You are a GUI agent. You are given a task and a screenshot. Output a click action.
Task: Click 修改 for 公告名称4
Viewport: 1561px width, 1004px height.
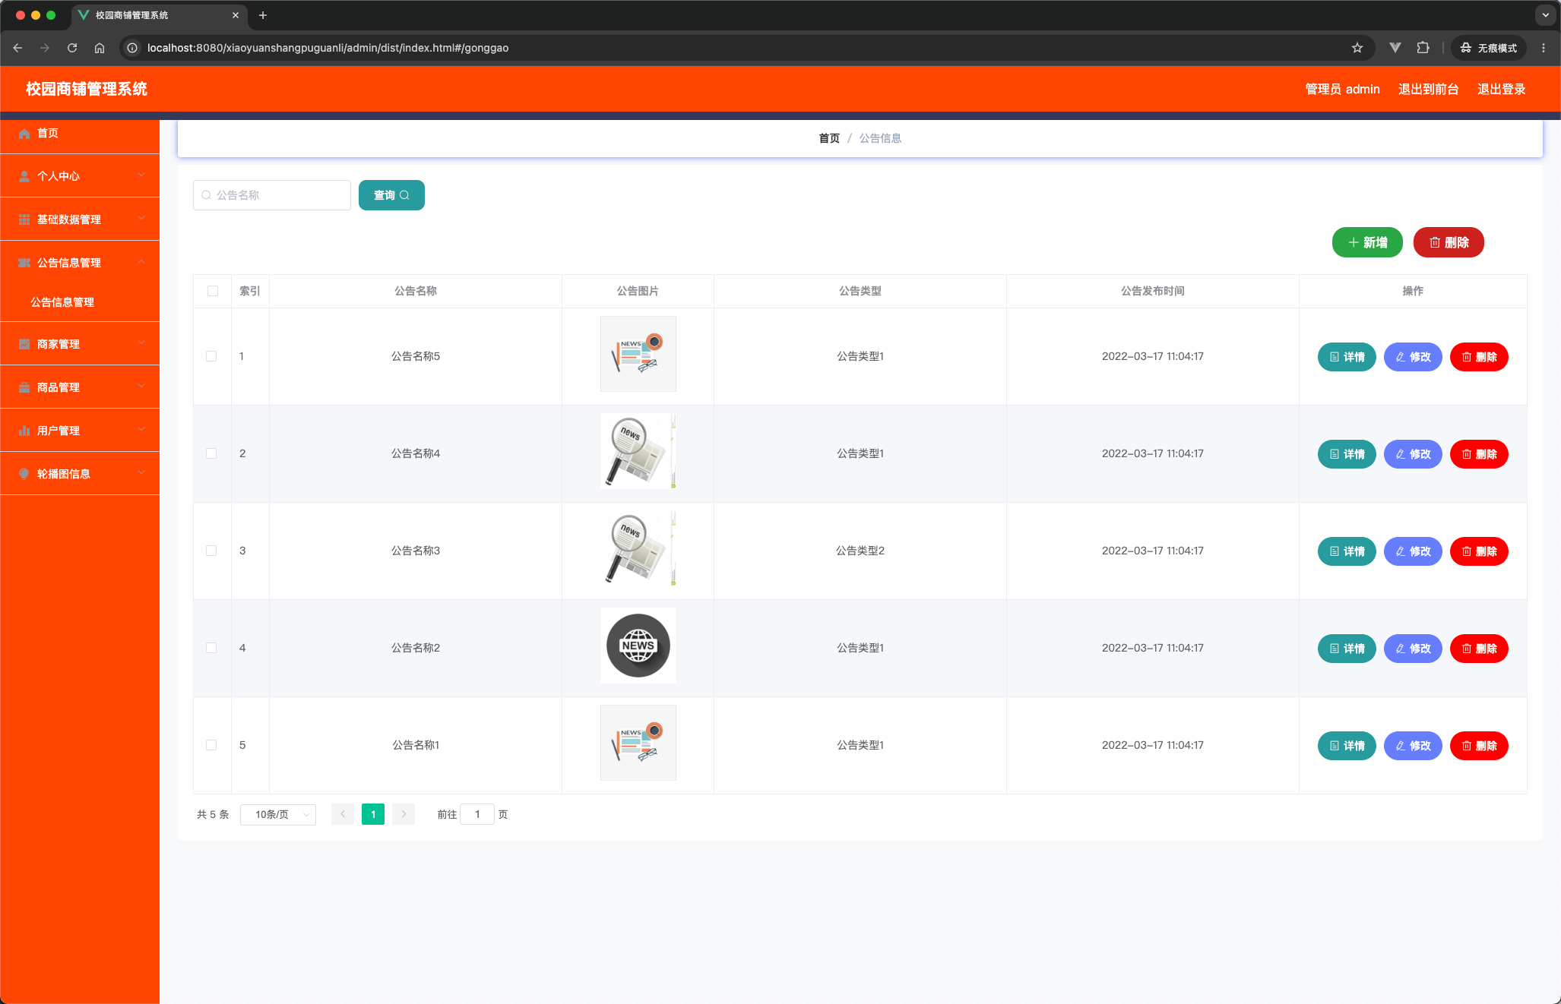(1413, 454)
